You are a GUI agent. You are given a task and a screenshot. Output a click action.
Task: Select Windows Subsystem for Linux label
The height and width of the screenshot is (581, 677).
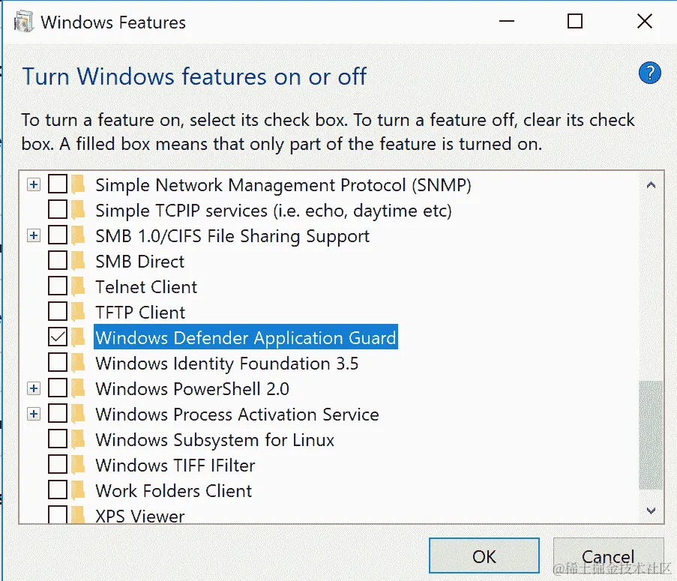(x=214, y=440)
